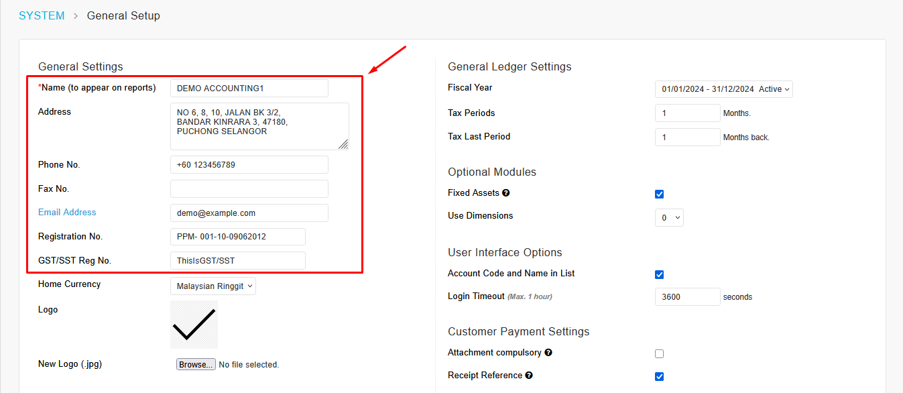Select the Login Timeout seconds field

tap(687, 297)
